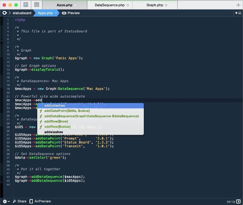Click the text-only tab view icon

click(x=37, y=5)
